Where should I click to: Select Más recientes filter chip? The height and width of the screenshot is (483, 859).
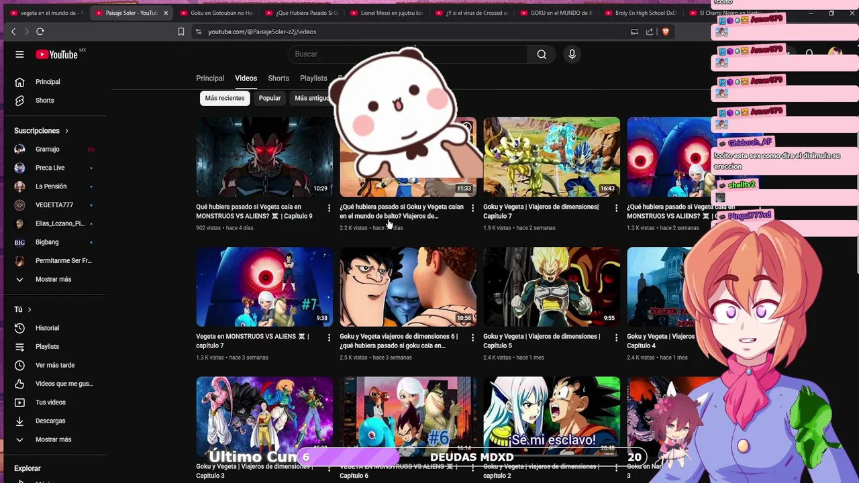tap(225, 98)
